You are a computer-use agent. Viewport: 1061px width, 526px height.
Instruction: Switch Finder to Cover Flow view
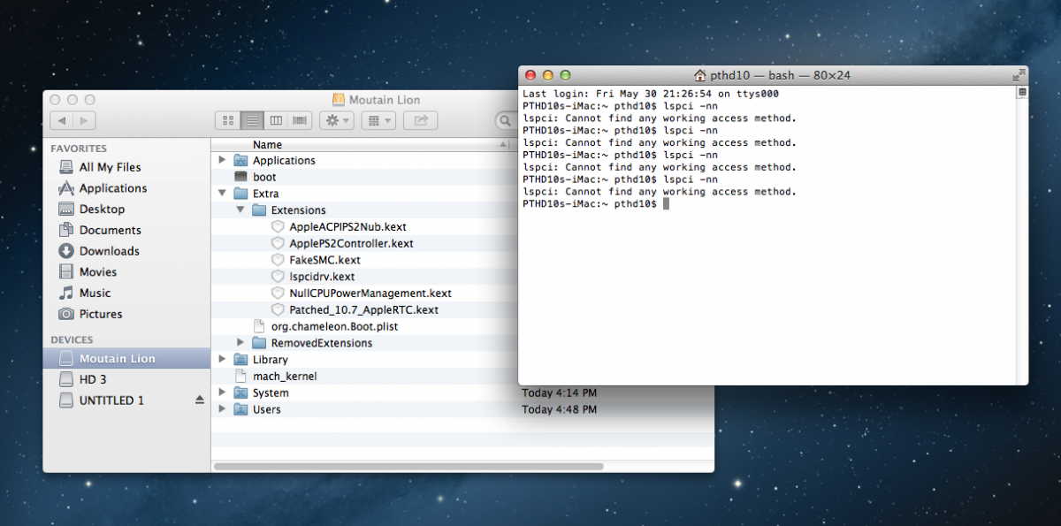click(300, 120)
